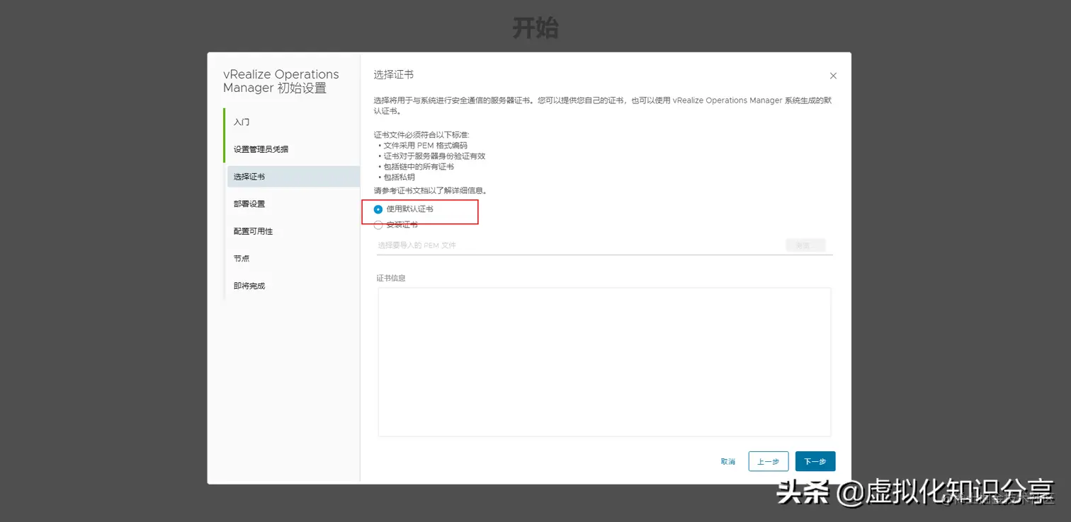Switch to the 选择证书 step

click(251, 176)
